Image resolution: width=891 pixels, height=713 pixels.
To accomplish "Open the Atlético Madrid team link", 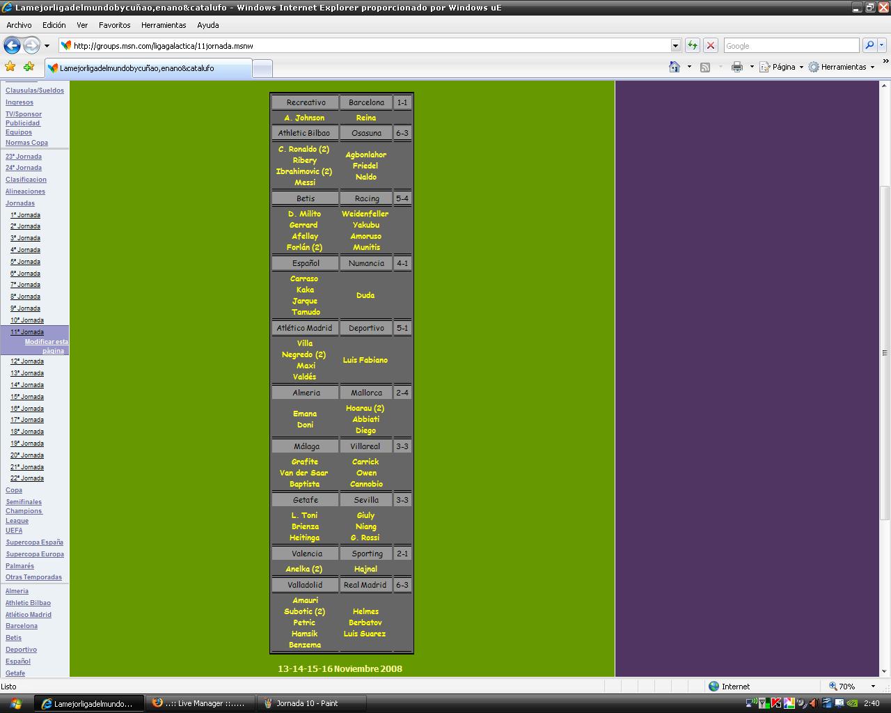I will [29, 615].
